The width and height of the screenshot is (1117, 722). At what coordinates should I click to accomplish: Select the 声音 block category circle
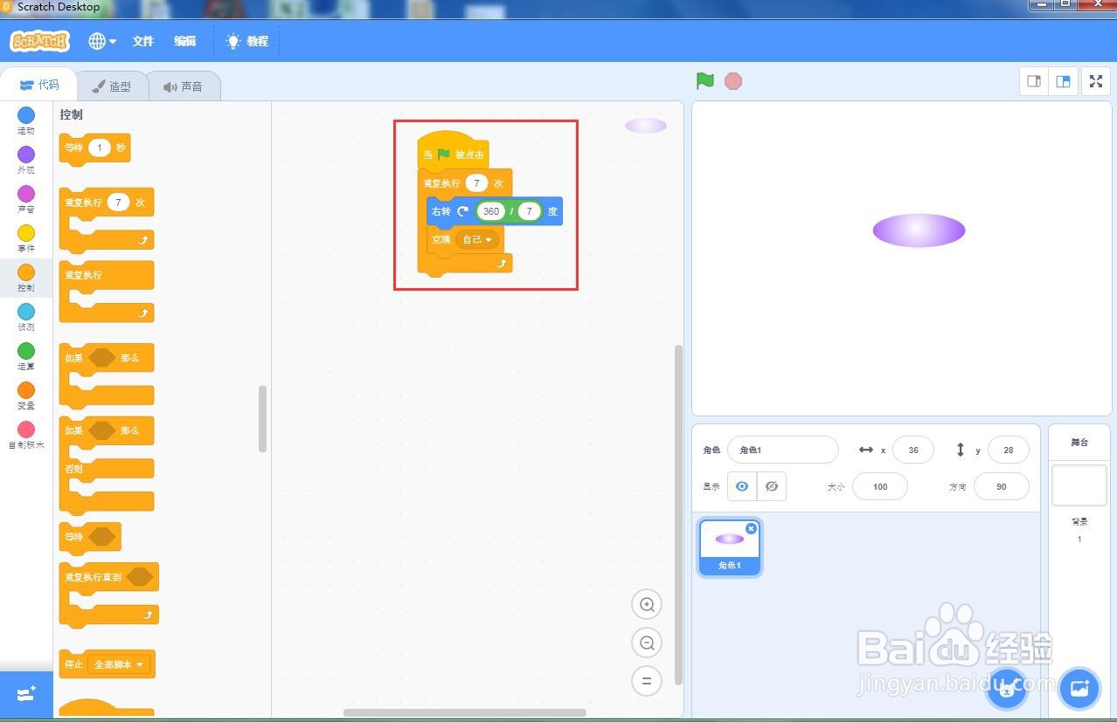coord(26,193)
